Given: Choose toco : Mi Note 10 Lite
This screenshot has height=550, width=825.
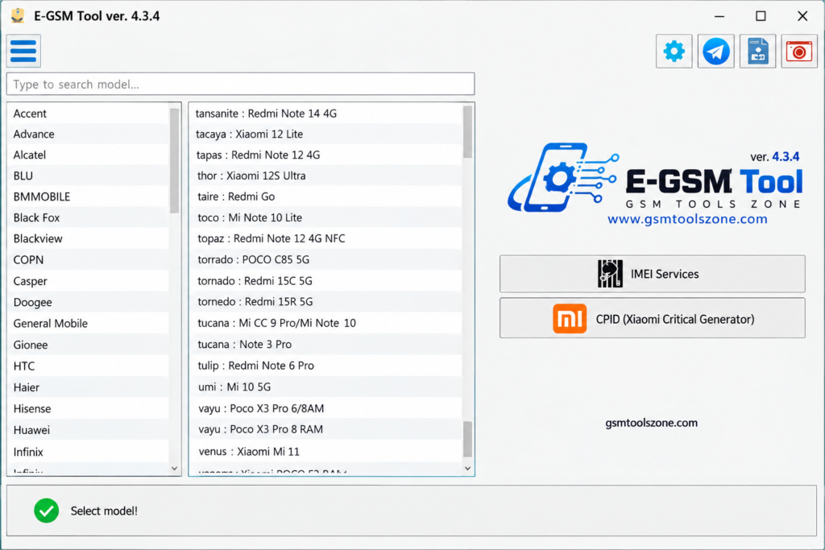Looking at the screenshot, I should [x=325, y=217].
